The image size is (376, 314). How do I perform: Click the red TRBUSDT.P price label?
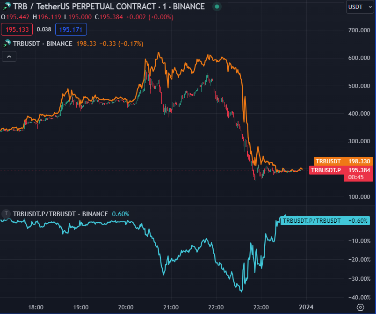(x=326, y=170)
